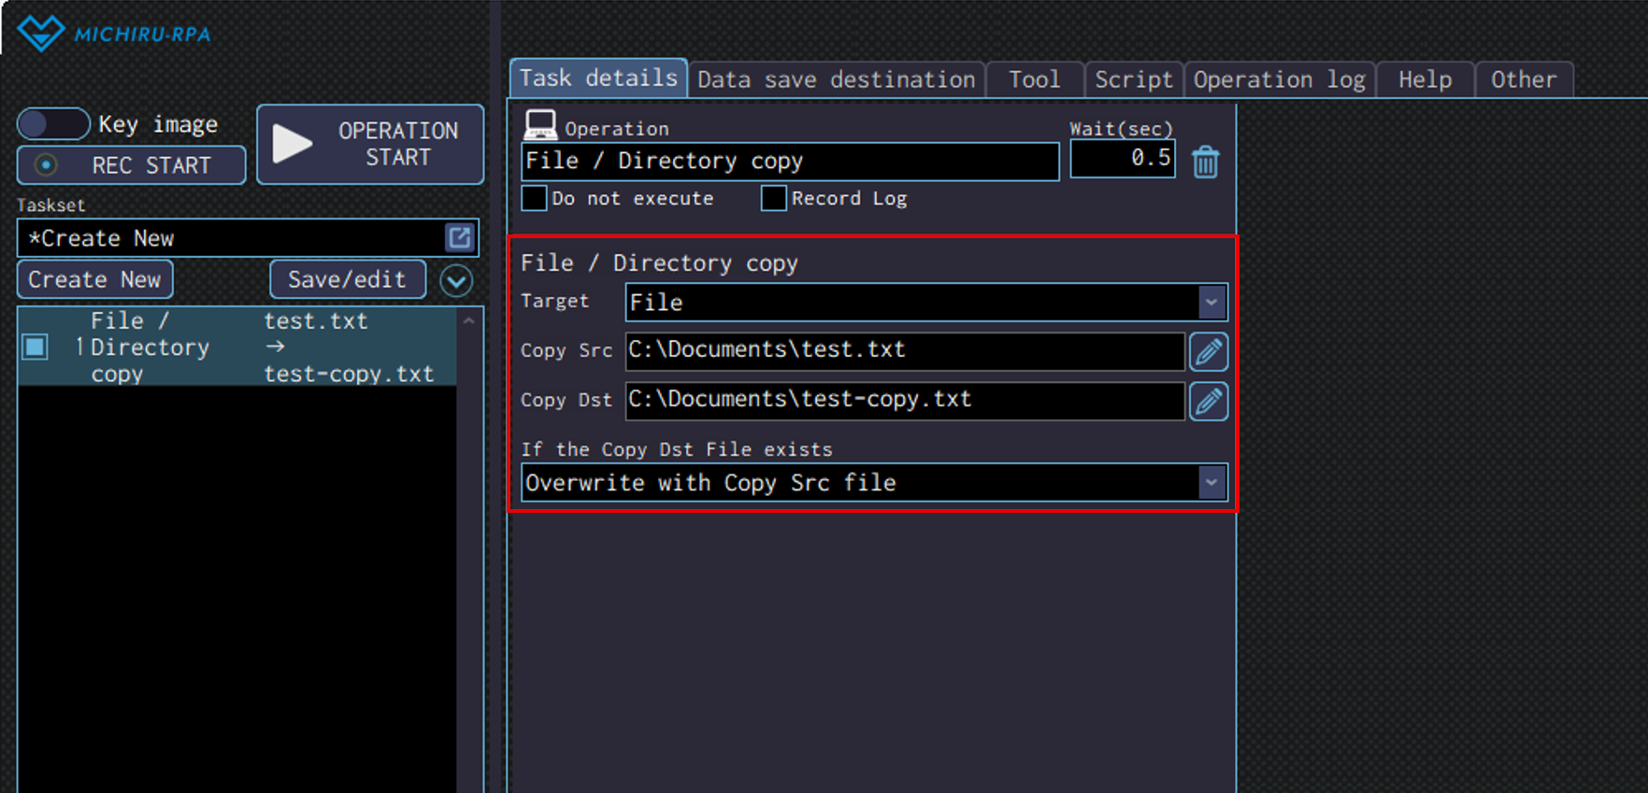The height and width of the screenshot is (793, 1648).
Task: Open the Target dropdown showing File
Action: 1211,303
